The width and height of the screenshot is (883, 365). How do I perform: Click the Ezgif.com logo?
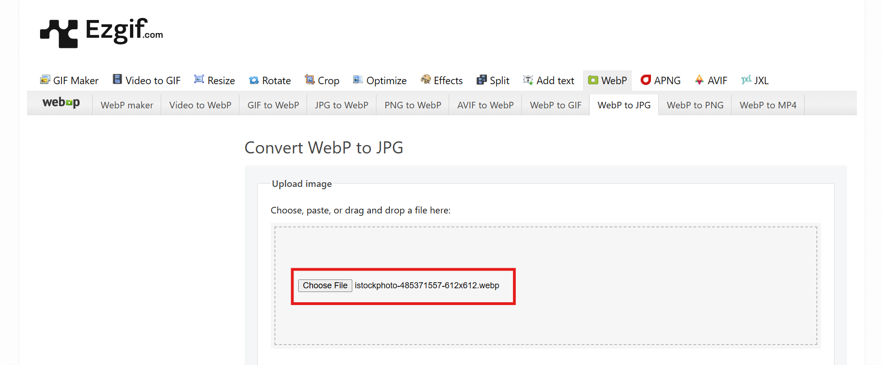coord(102,33)
